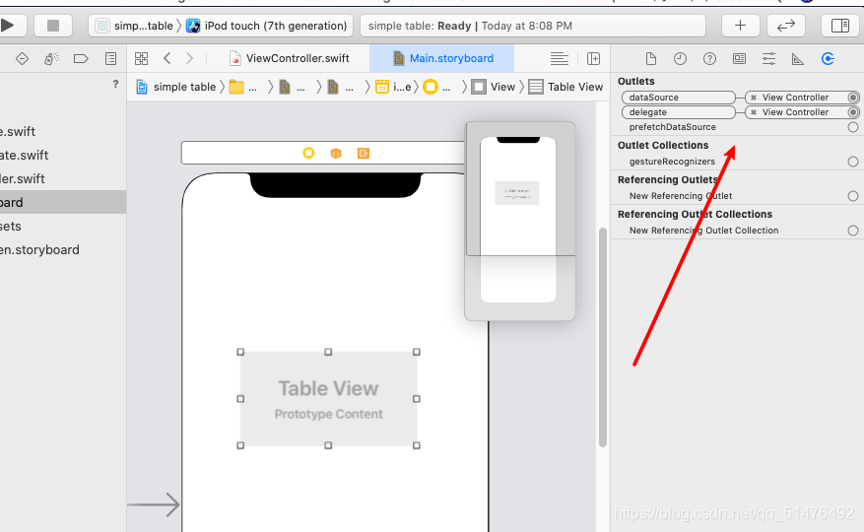Viewport: 864px width, 532px height.
Task: Select the 'sets' assets item
Action: click(x=11, y=227)
